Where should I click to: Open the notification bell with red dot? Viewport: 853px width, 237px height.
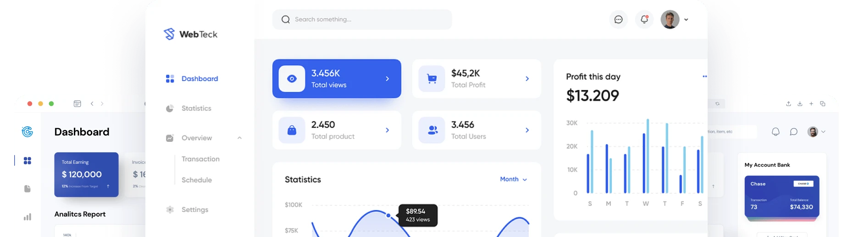tap(644, 20)
